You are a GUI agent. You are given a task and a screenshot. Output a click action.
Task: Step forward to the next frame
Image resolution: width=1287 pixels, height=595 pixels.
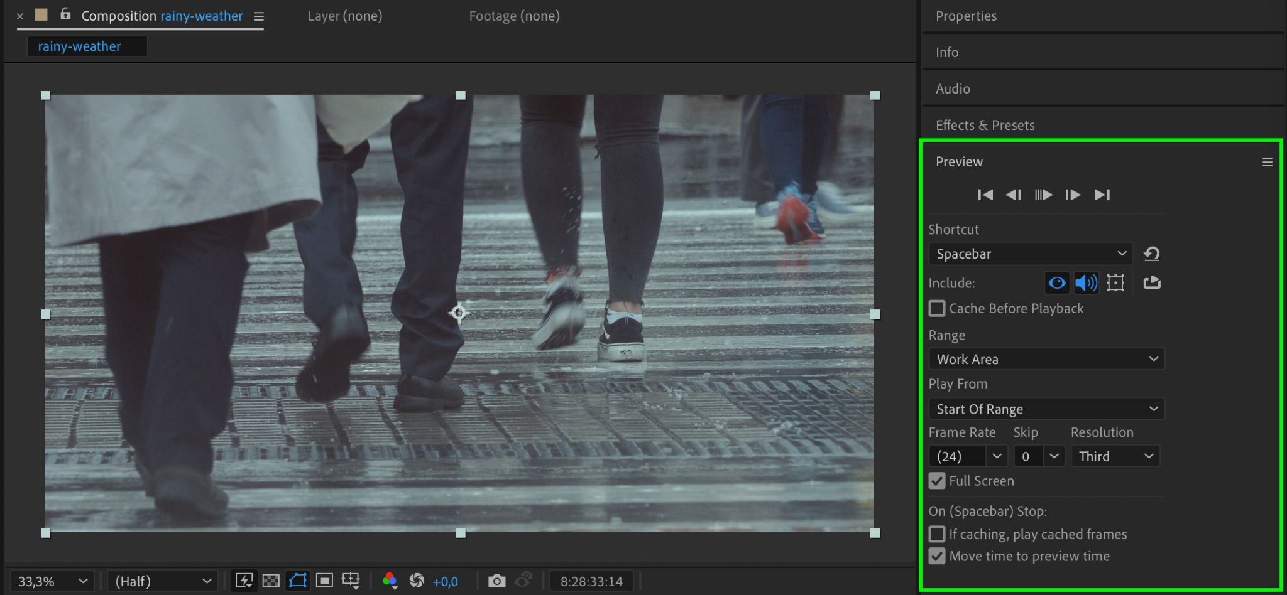tap(1073, 195)
